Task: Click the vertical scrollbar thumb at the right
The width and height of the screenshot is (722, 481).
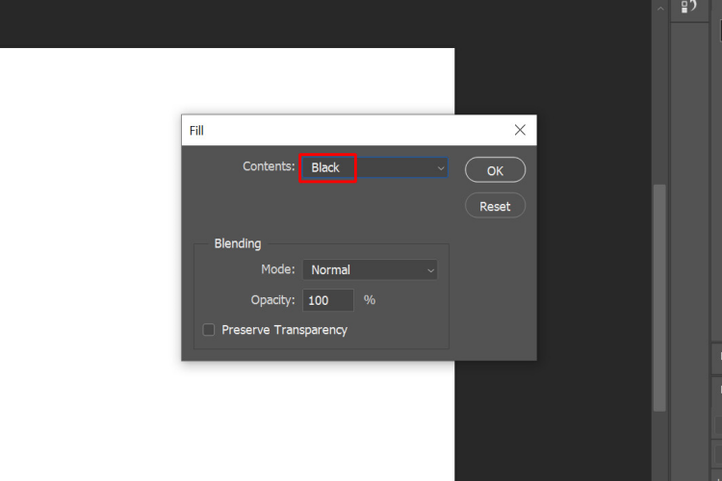Action: (659, 298)
